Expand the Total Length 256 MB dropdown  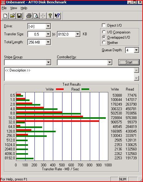coord(48,42)
